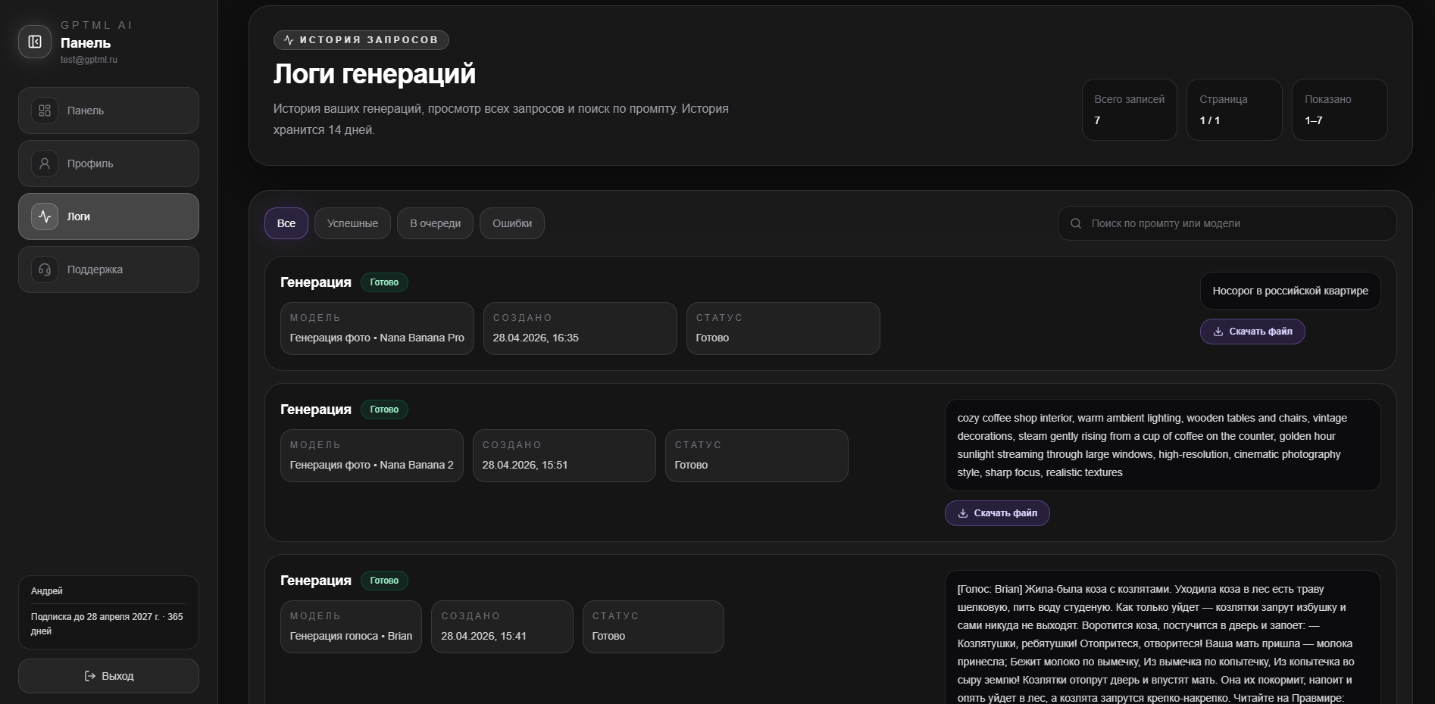Download file for Nana Banana 2 generation

pyautogui.click(x=997, y=513)
